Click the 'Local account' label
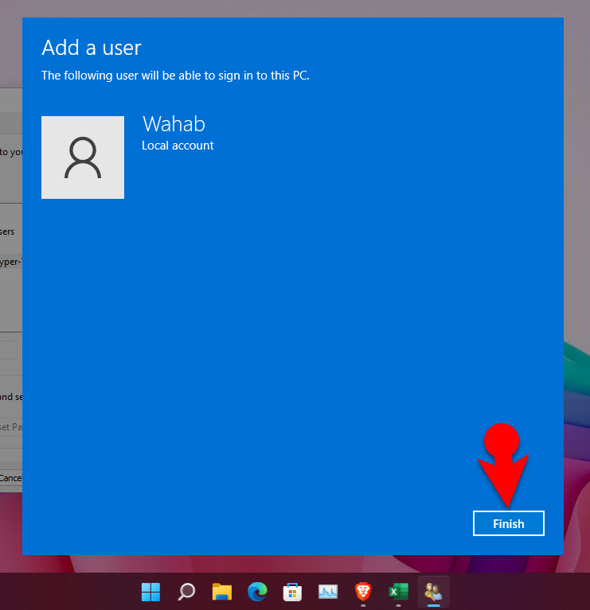Viewport: 590px width, 610px height. 178,146
